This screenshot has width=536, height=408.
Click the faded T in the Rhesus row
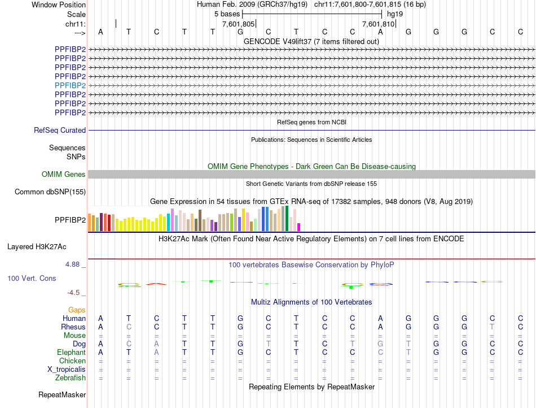[x=492, y=327]
